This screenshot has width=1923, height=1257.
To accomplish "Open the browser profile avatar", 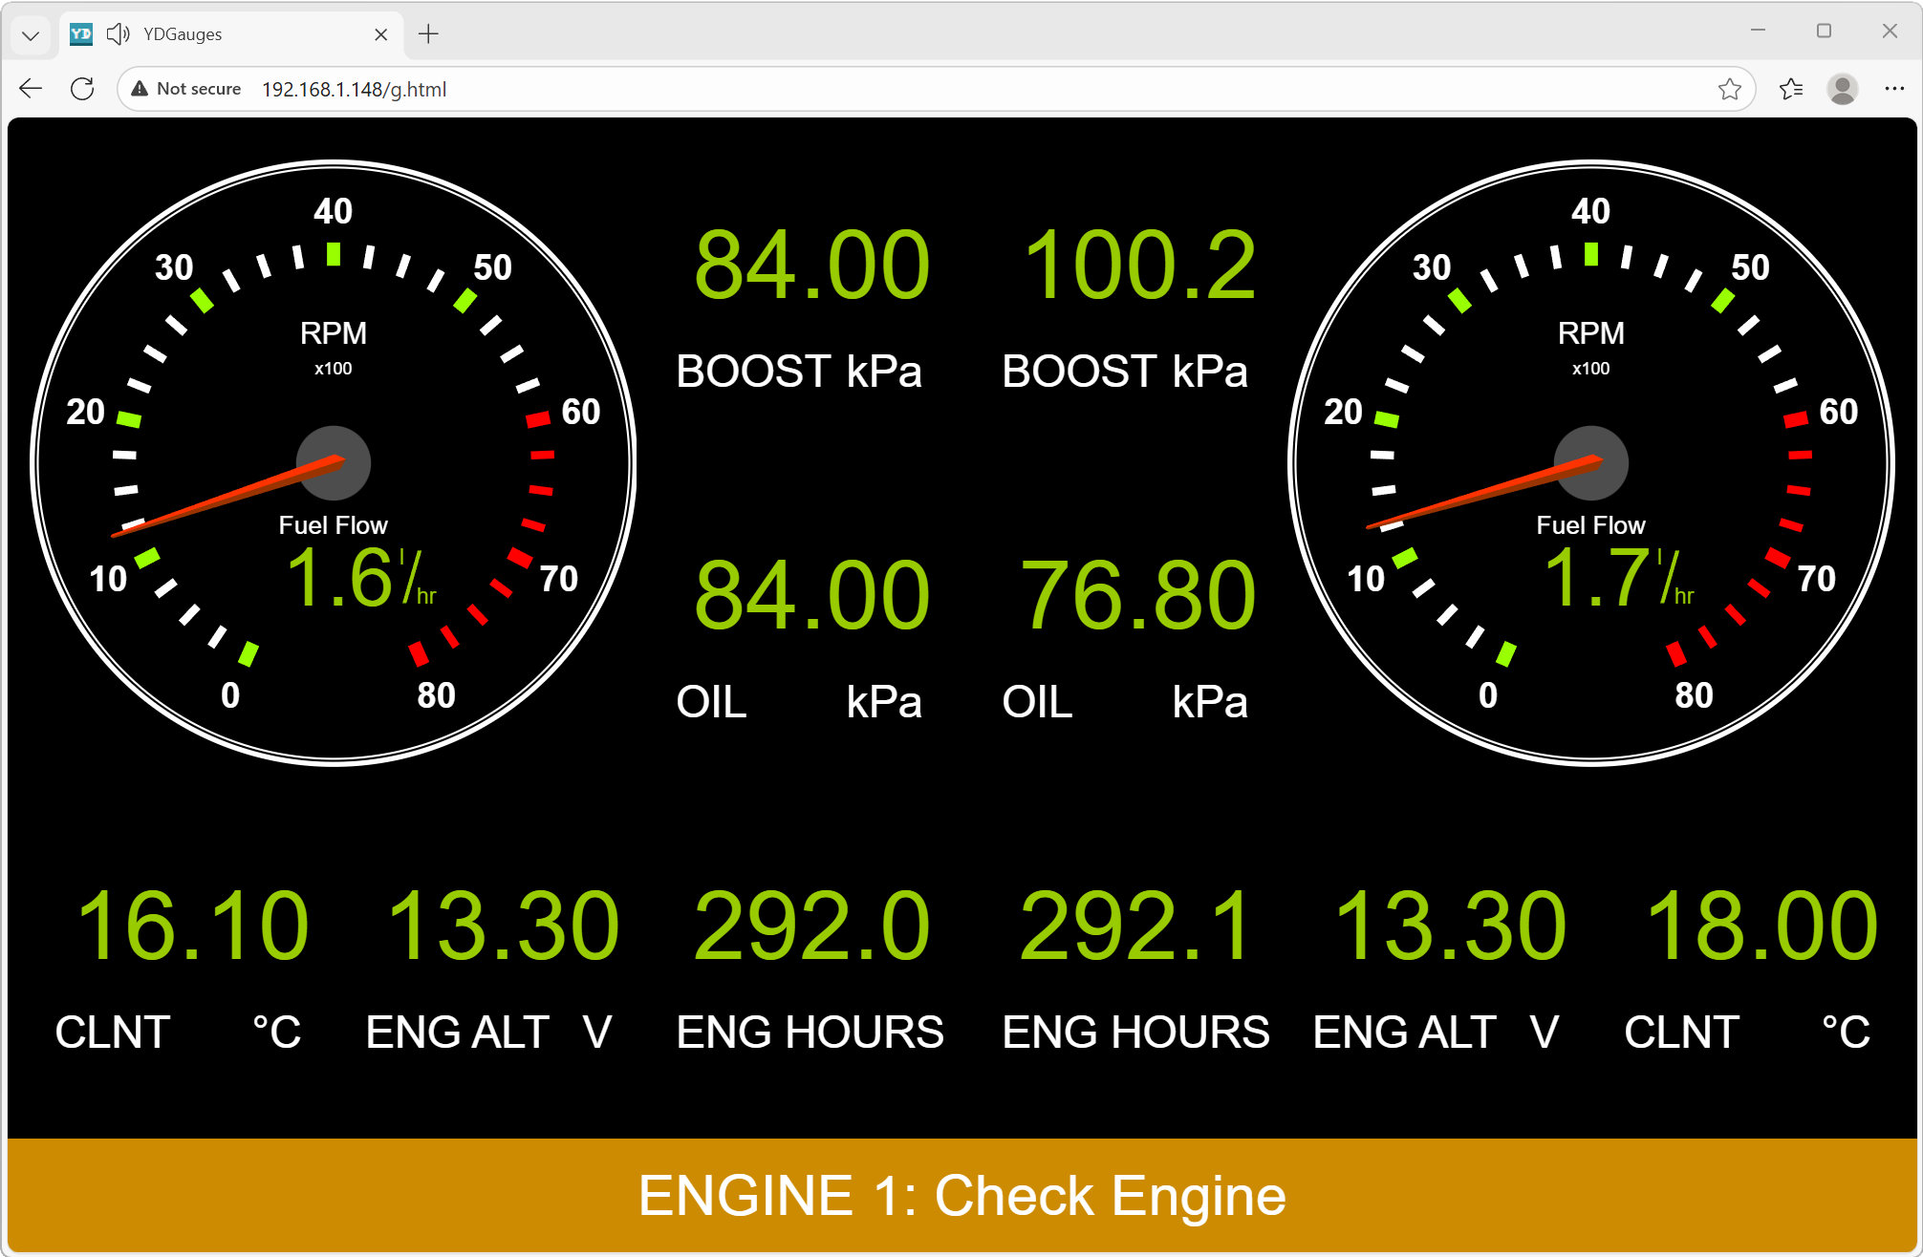I will point(1842,89).
